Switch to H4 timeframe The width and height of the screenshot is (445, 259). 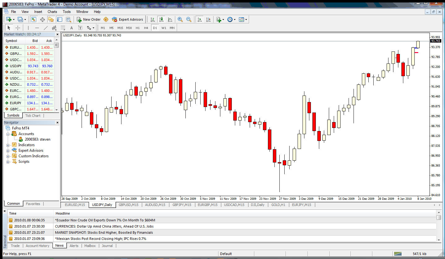click(x=146, y=28)
